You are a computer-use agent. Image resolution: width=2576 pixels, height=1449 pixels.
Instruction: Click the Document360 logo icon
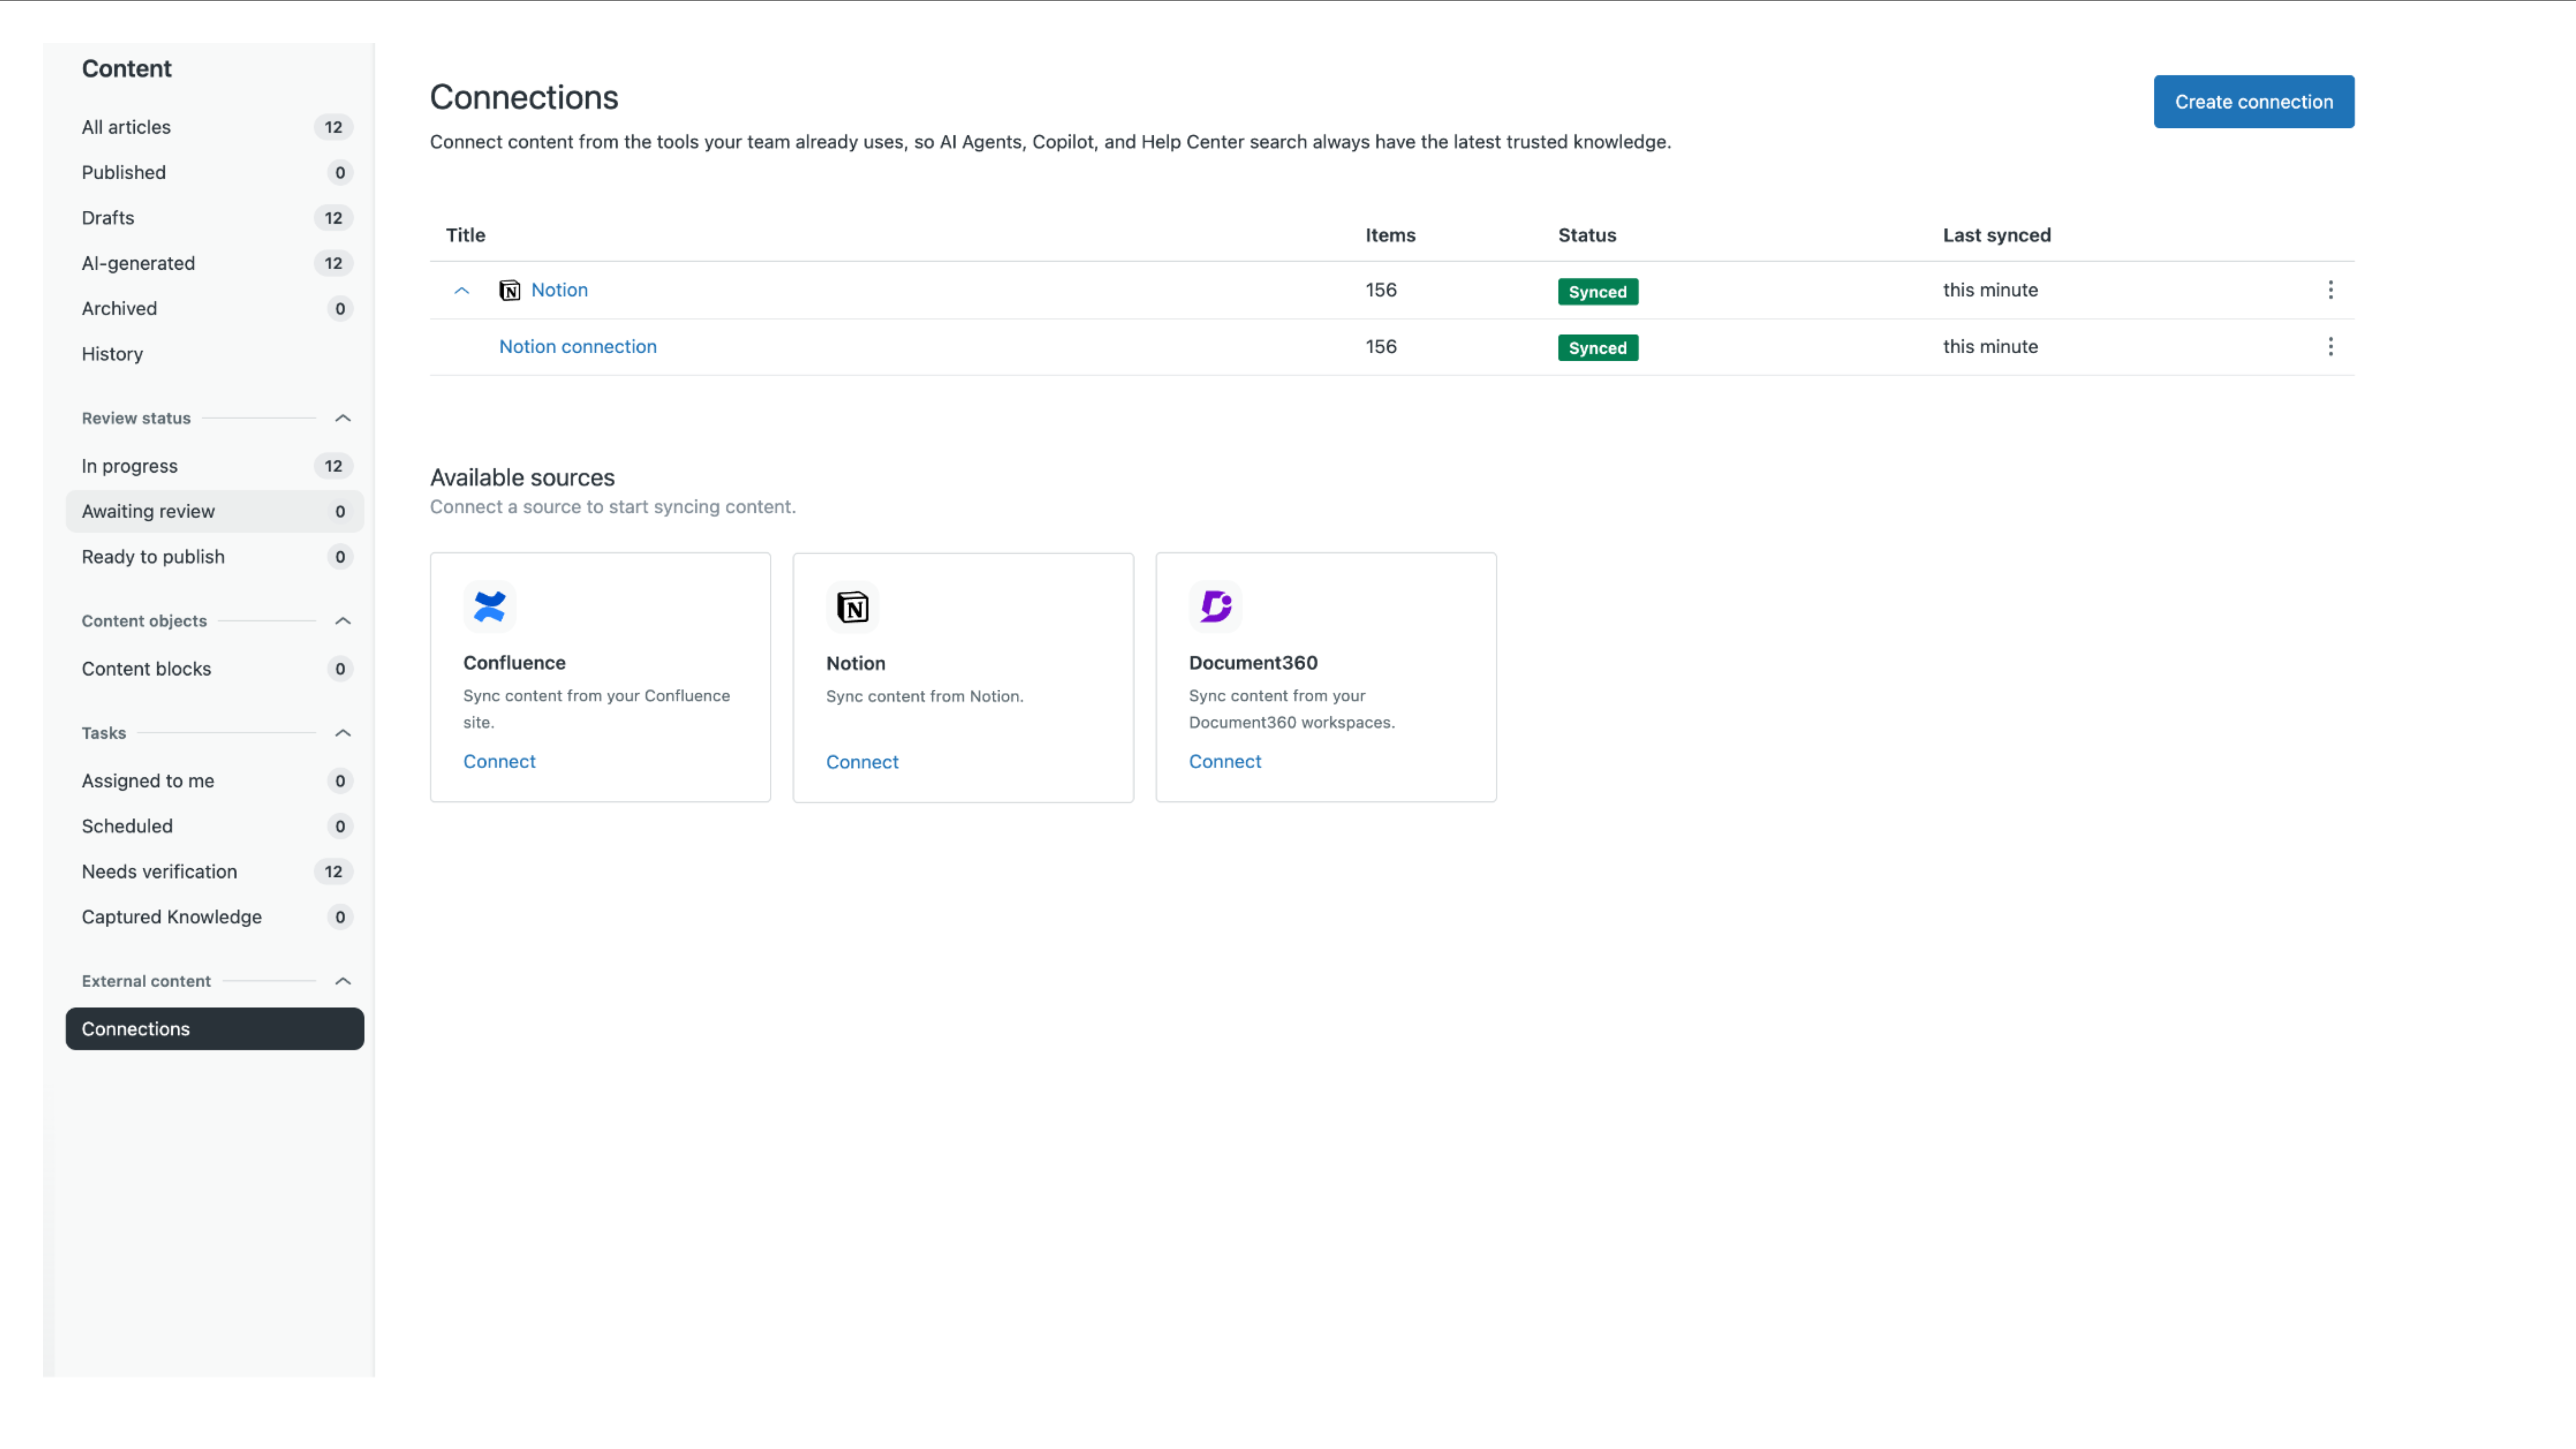coord(1215,606)
